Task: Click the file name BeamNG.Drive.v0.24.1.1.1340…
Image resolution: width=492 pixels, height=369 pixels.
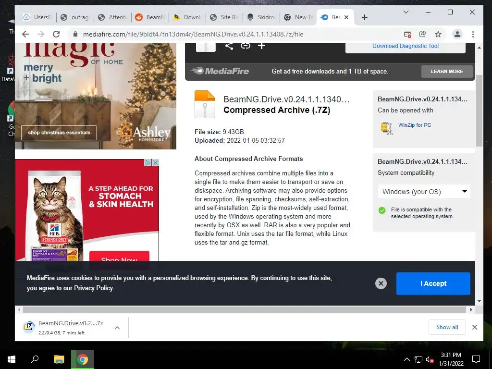Action: 286,99
